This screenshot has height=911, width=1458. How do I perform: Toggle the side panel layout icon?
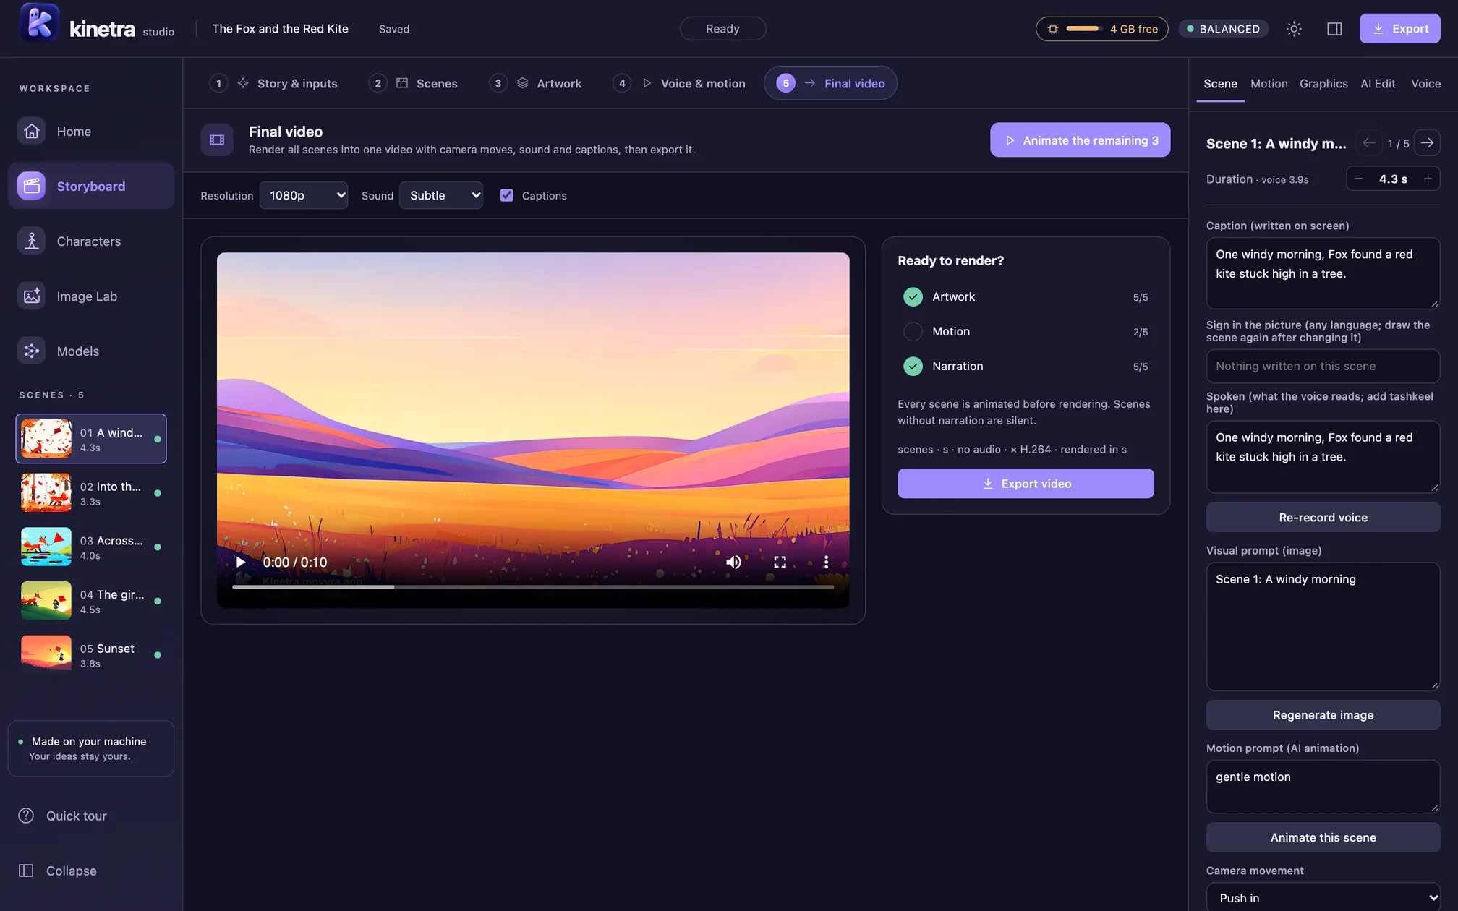[x=1334, y=29]
